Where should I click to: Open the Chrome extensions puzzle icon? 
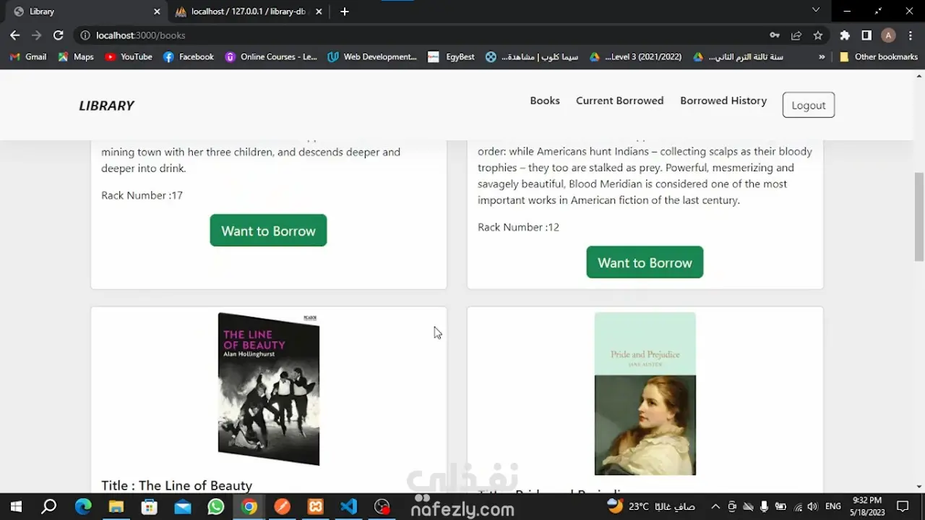click(x=844, y=35)
